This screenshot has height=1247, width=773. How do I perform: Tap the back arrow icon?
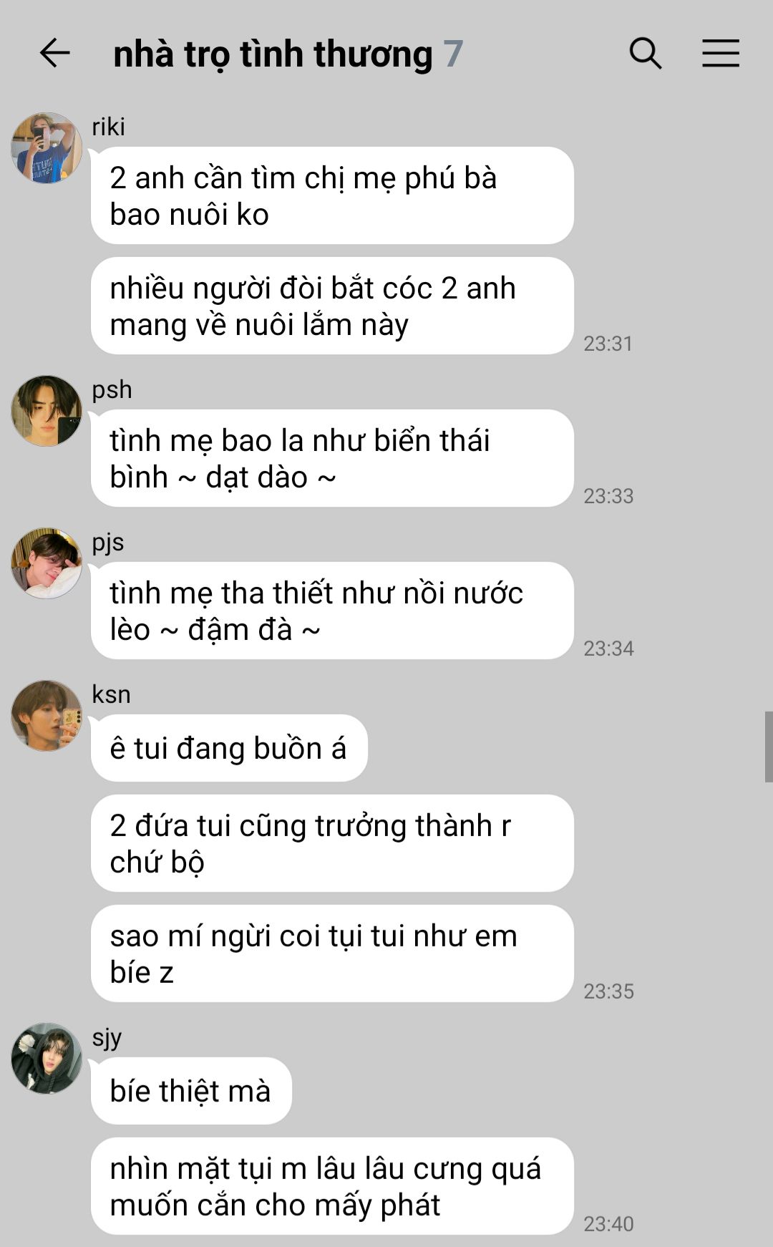point(54,54)
